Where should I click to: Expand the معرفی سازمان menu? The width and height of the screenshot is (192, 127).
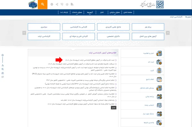(115, 13)
